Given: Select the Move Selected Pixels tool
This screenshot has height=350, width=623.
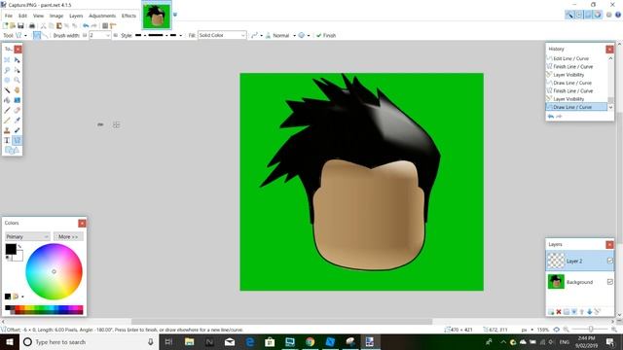Looking at the screenshot, I should tap(18, 60).
